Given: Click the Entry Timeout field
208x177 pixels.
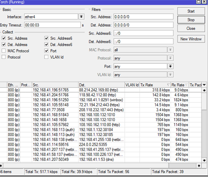Looking at the screenshot, I should (52, 25).
